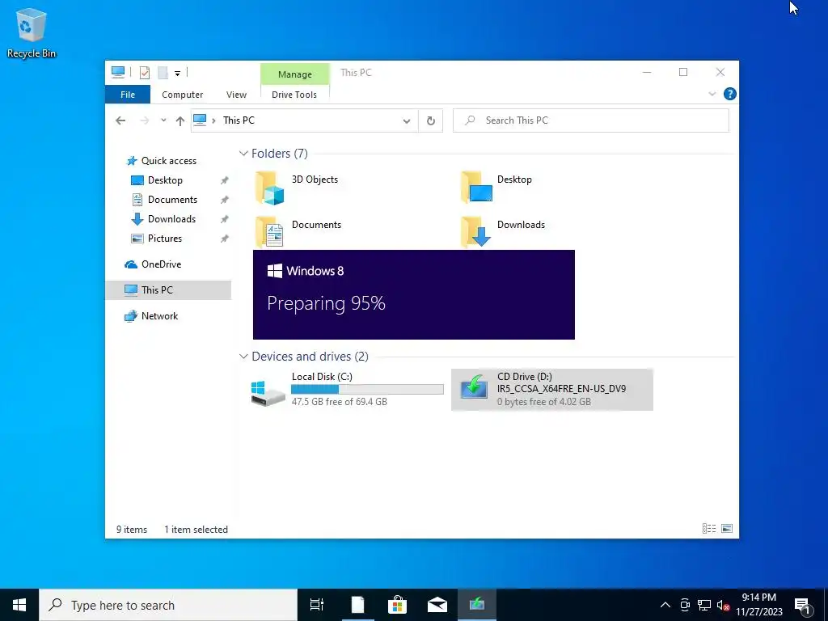
Task: Go forward with the Forward arrow
Action: point(144,120)
